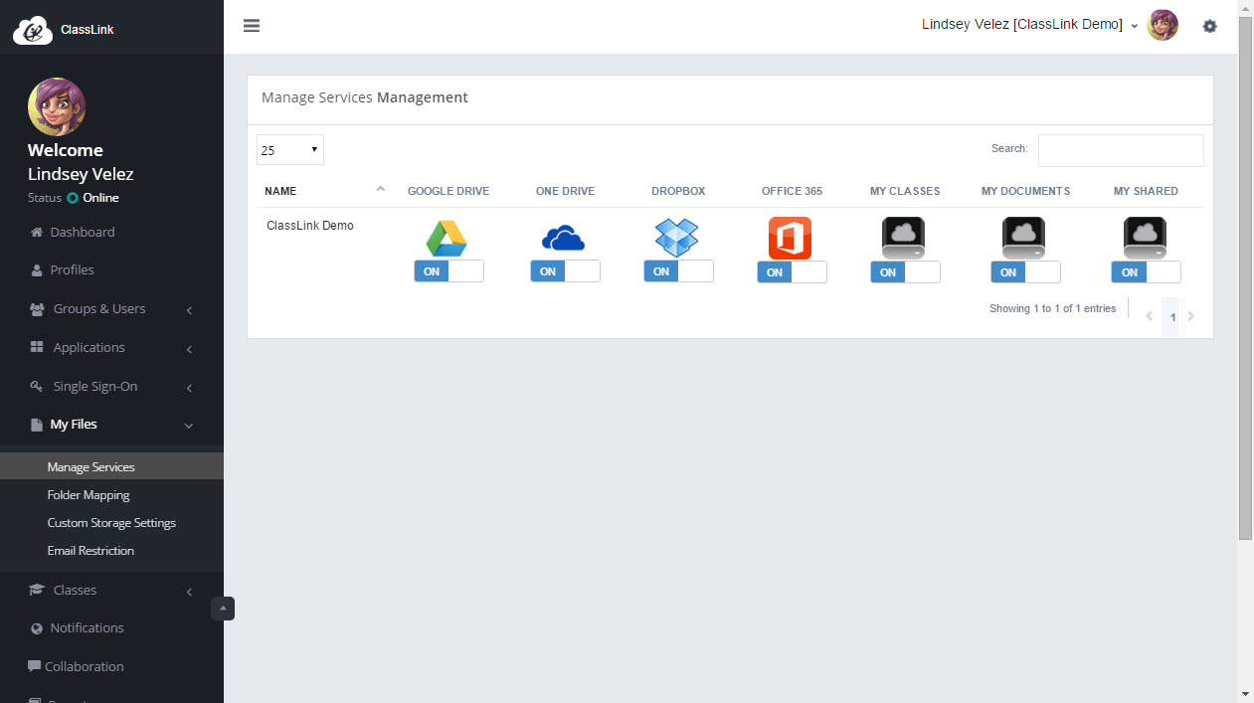Click the Classes graduation cap icon
This screenshot has width=1254, height=703.
38,590
